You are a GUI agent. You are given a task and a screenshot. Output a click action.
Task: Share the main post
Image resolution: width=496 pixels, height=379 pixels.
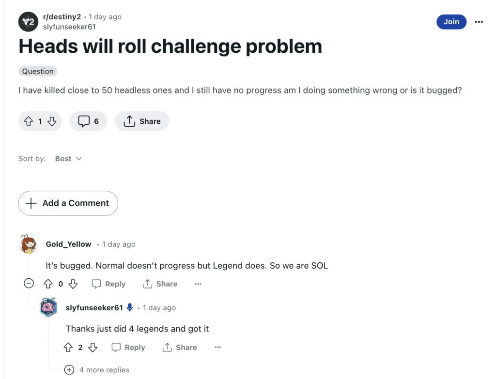[x=142, y=121]
